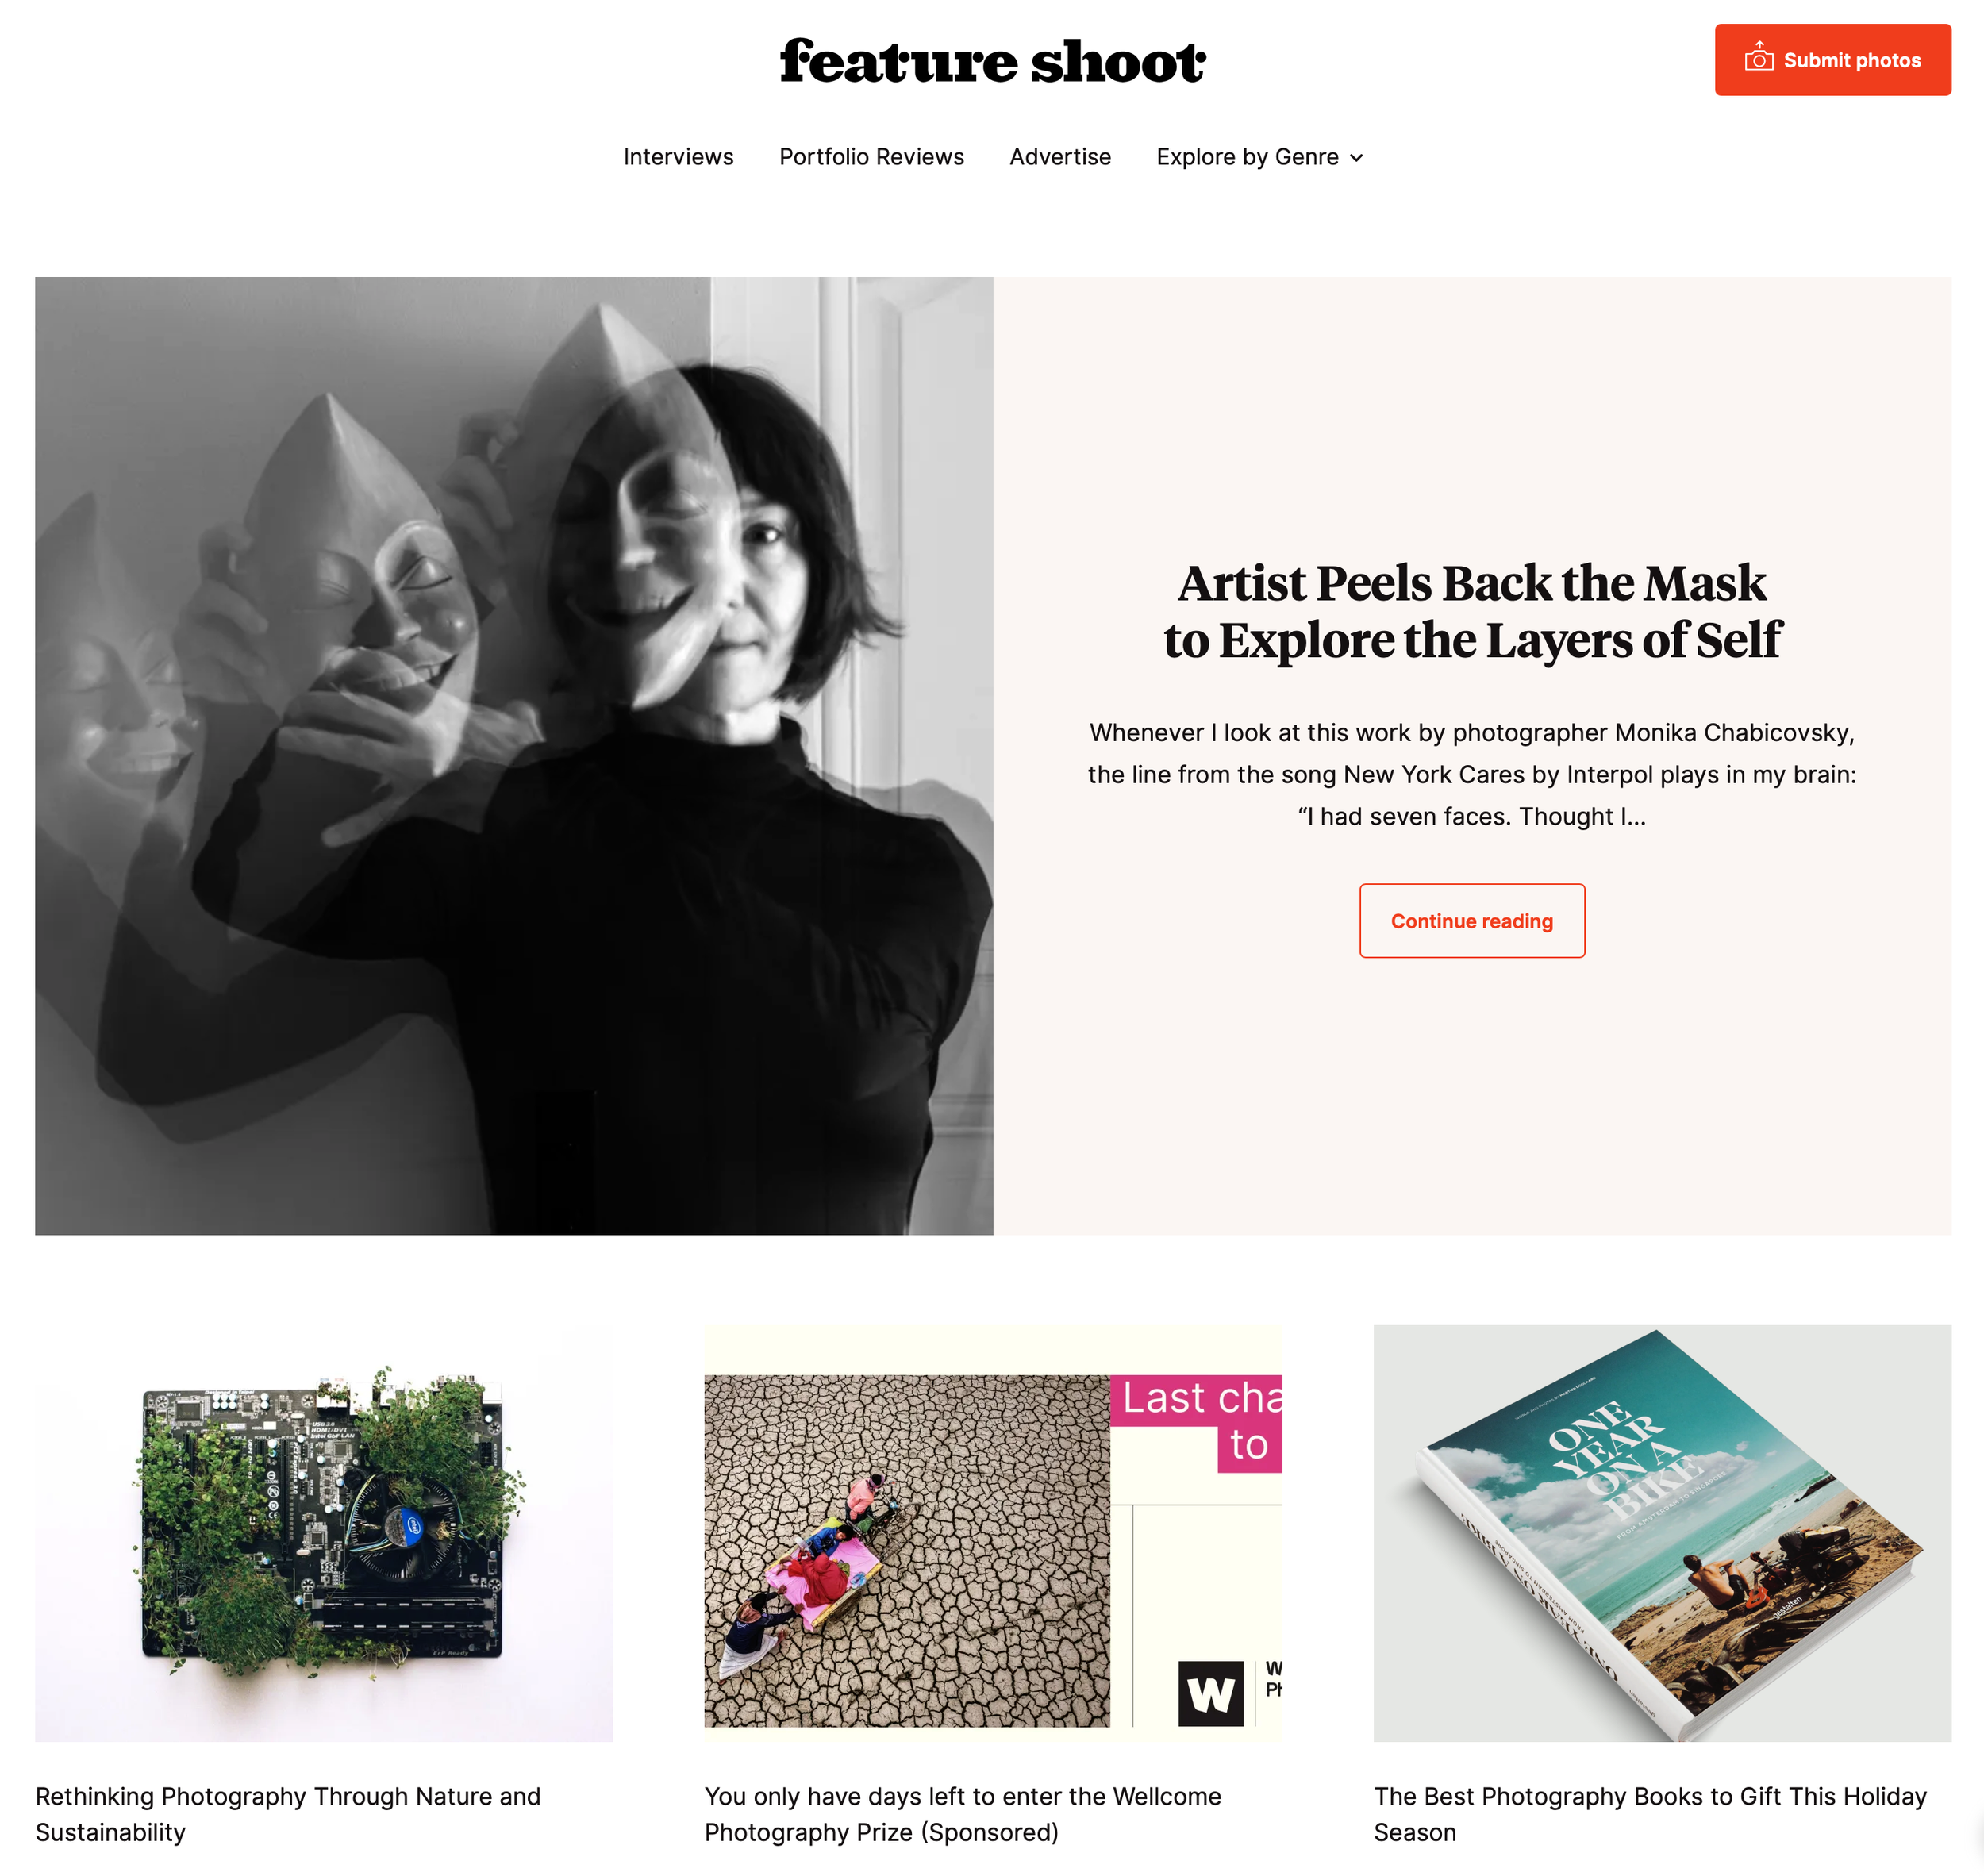The image size is (1984, 1876).
Task: Go to Portfolio Reviews page
Action: pos(872,157)
